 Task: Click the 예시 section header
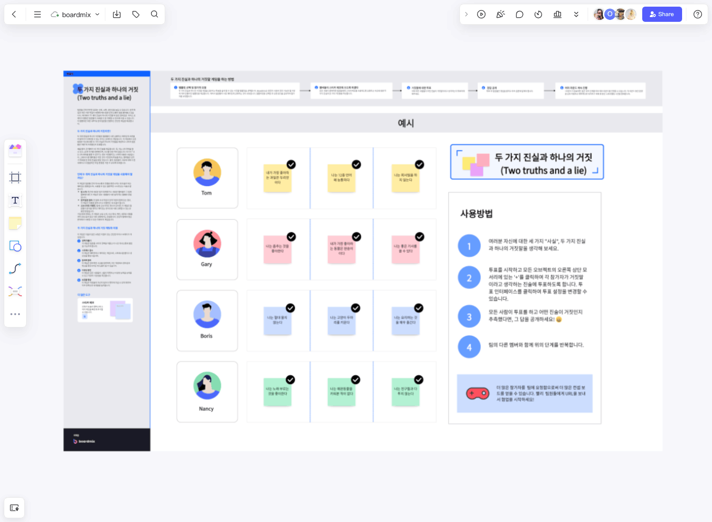tap(406, 123)
